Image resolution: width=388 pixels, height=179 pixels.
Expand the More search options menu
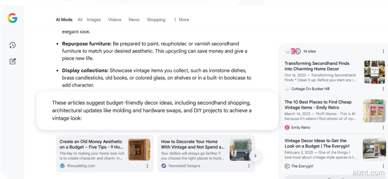tap(181, 20)
